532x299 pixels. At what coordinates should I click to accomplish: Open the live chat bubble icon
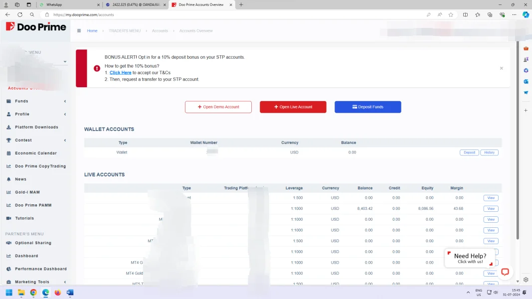point(505,272)
